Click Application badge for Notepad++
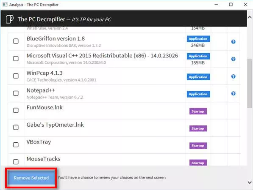The width and height of the screenshot is (253, 190). tap(198, 94)
